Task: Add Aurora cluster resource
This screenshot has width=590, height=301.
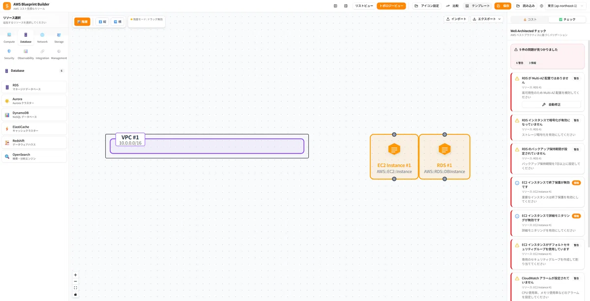Action: pyautogui.click(x=34, y=101)
